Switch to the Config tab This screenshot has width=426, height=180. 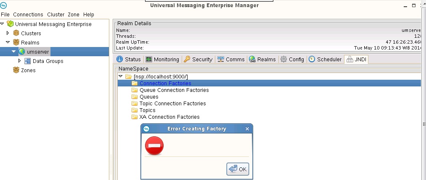[292, 59]
